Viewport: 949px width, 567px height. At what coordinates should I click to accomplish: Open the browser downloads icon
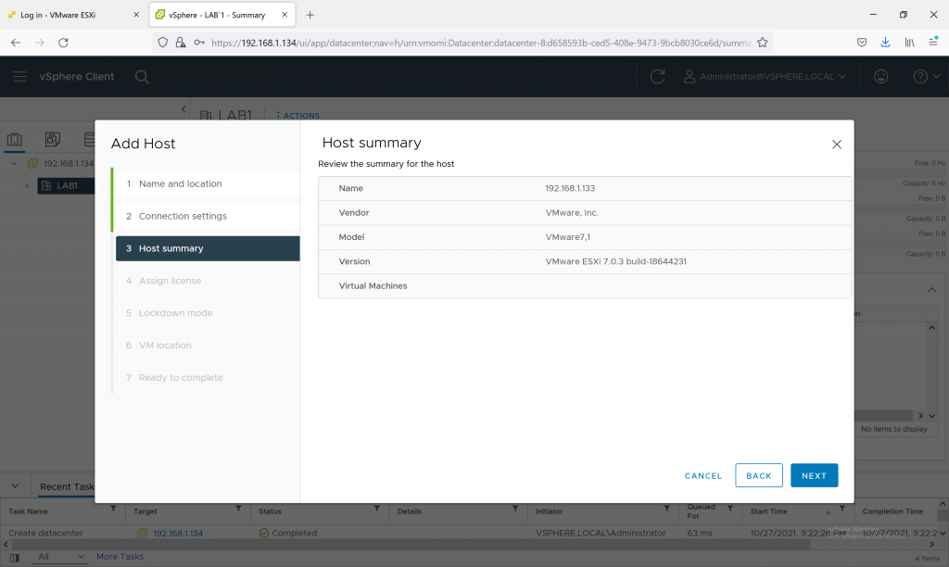pyautogui.click(x=885, y=43)
